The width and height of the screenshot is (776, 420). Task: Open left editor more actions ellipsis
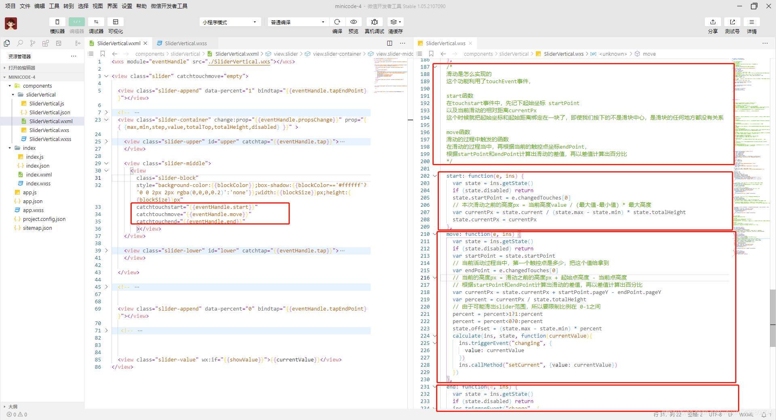pyautogui.click(x=403, y=43)
